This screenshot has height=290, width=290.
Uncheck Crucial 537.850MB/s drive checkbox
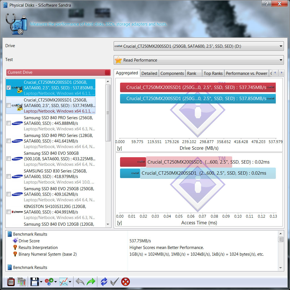tap(9, 88)
